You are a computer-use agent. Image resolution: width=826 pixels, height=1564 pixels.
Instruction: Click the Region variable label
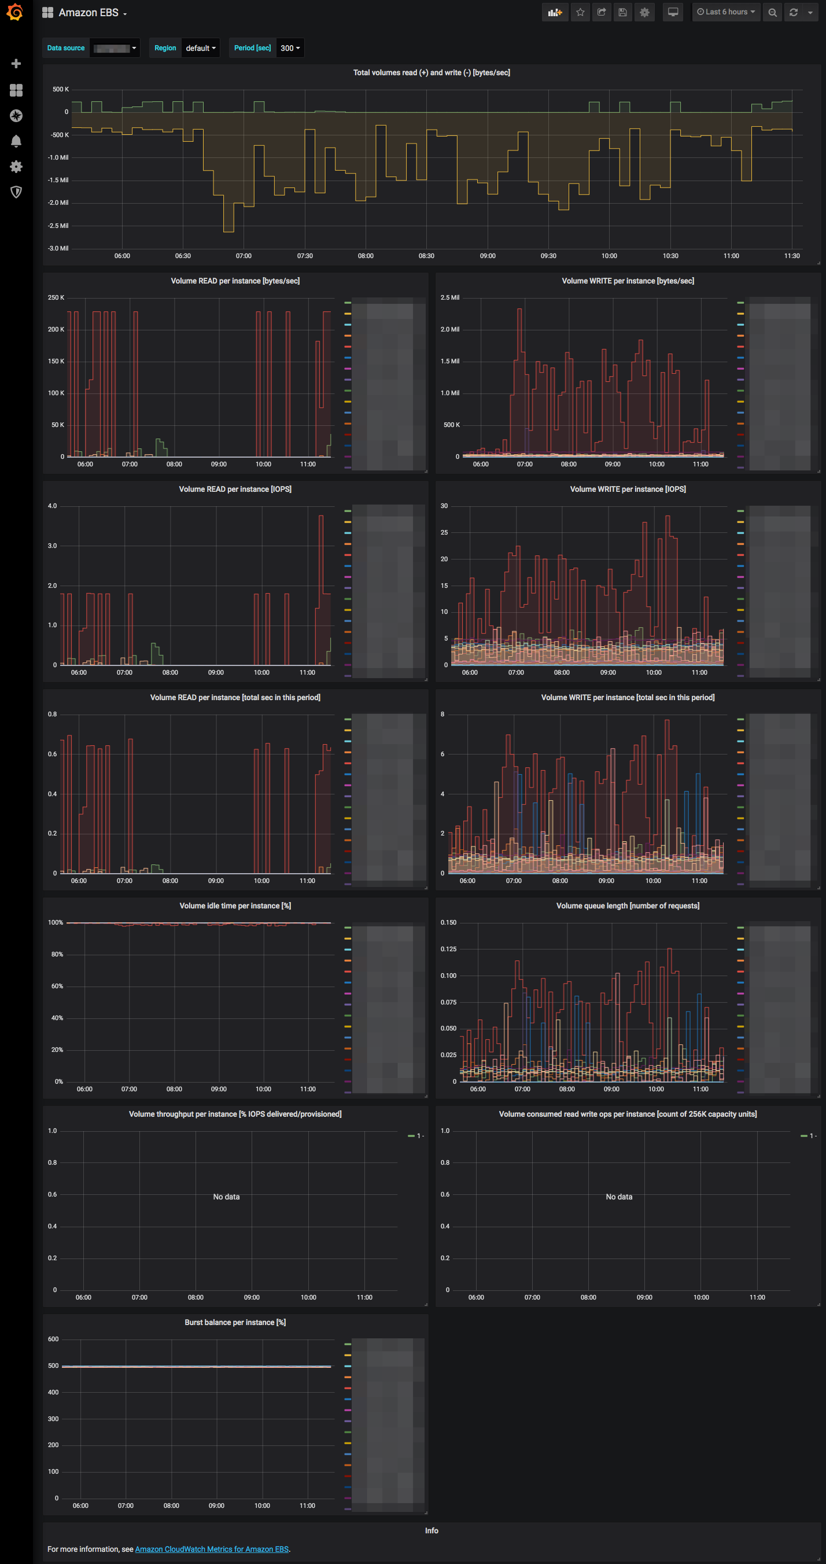165,48
